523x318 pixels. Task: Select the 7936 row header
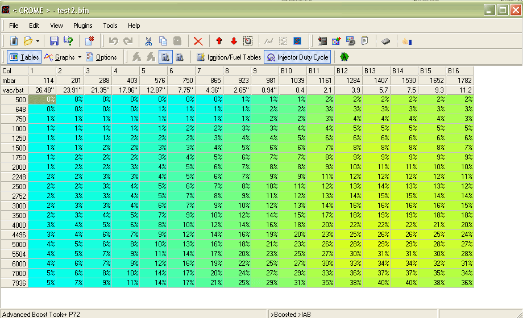pyautogui.click(x=14, y=283)
